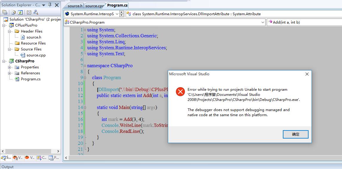Click the Resource Files folder icon
The width and height of the screenshot is (342, 169).
[17, 43]
